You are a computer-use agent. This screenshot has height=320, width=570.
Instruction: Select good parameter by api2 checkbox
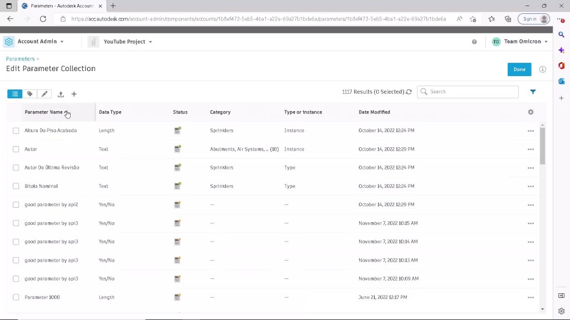[16, 204]
